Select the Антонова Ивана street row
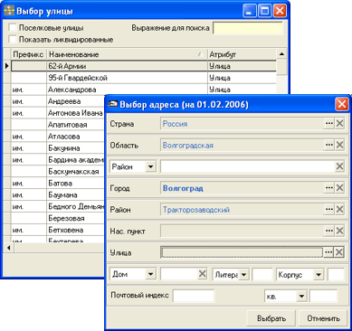 (x=58, y=113)
